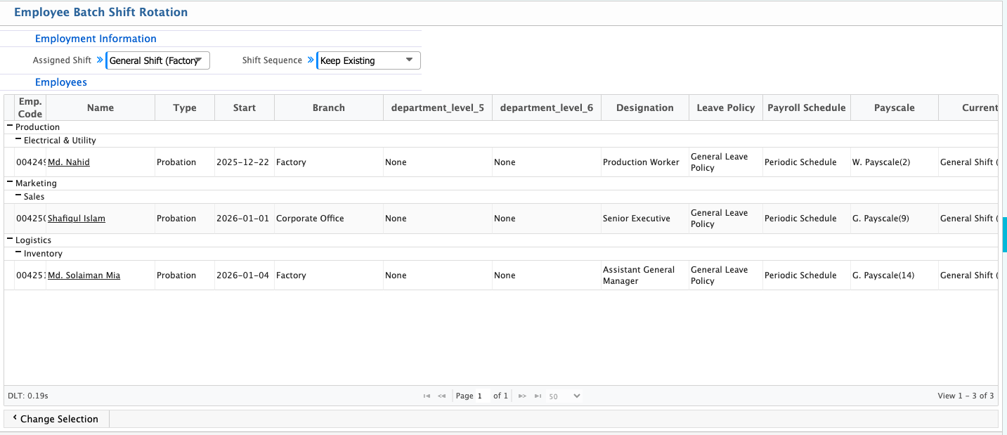This screenshot has height=435, width=1007.
Task: Click the teal side panel handle
Action: [1004, 235]
